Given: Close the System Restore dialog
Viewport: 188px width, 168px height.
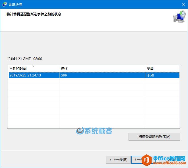Looking at the screenshot, I should pos(183,4).
